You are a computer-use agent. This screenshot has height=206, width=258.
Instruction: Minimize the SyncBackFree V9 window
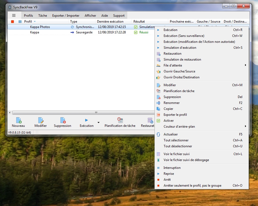pos(226,6)
